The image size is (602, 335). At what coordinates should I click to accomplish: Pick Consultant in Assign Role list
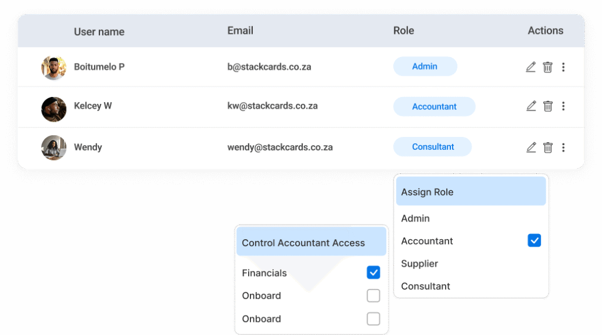click(426, 286)
